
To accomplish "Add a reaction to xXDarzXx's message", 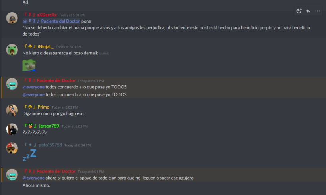I will click(299, 11).
